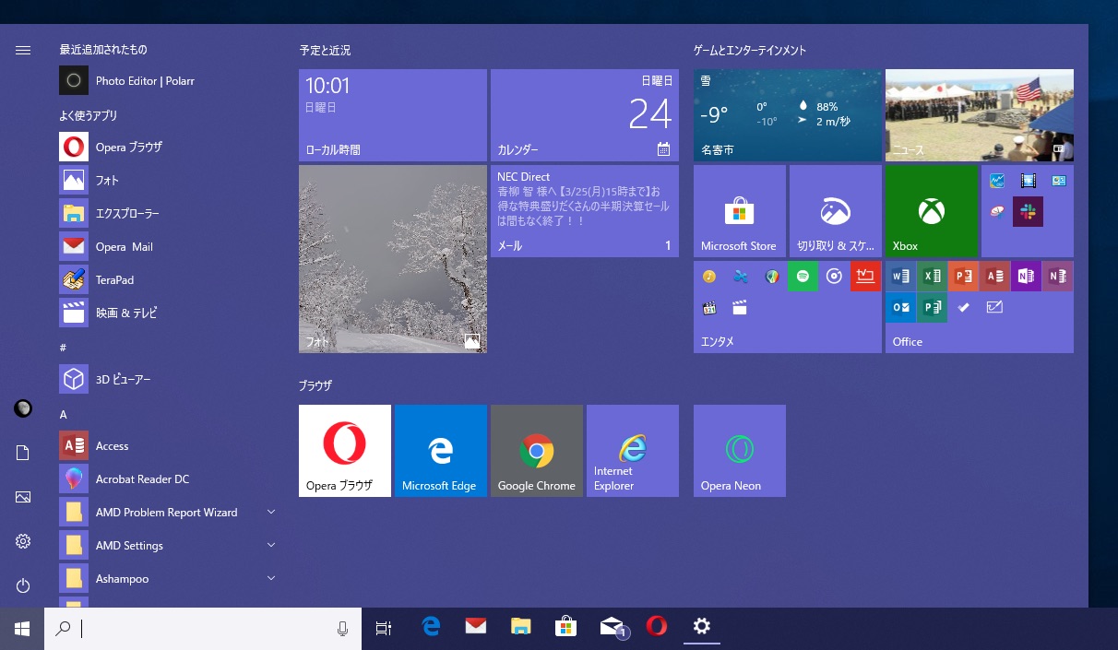This screenshot has width=1118, height=650.
Task: Open Pictures from the Start left rail
Action: (23, 497)
